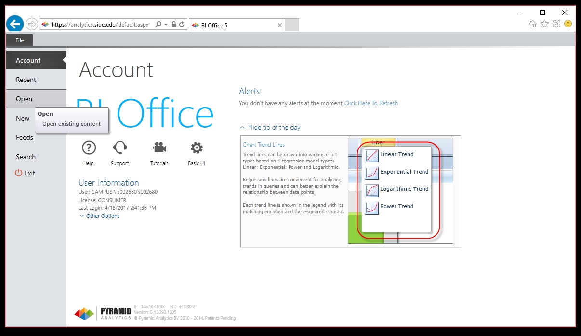Open Tutorials video camera icon
This screenshot has height=336, width=581.
click(x=159, y=148)
